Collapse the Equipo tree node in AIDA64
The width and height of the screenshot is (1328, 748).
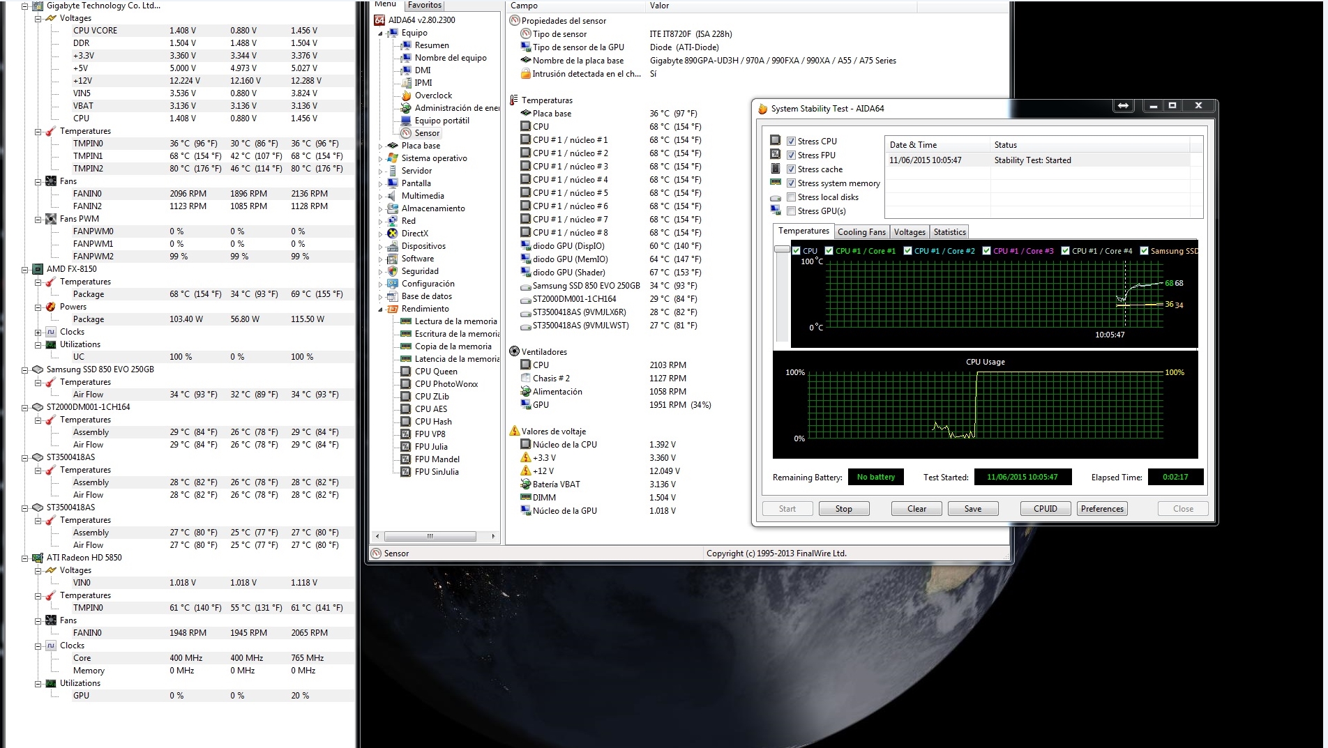[x=381, y=33]
